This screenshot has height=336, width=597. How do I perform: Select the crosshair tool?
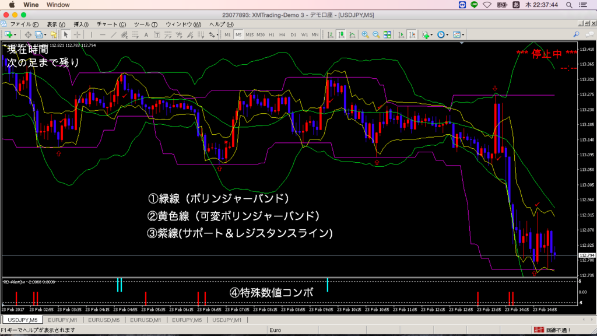(78, 34)
